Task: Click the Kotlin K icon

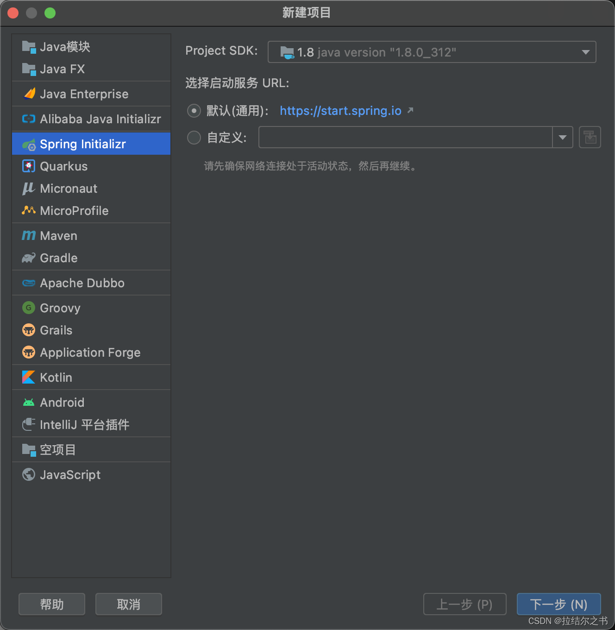Action: coord(29,377)
